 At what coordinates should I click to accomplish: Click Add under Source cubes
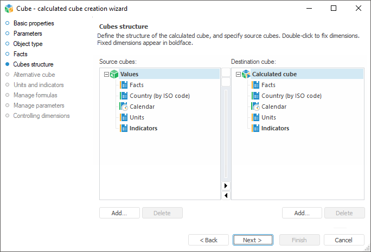pos(119,213)
